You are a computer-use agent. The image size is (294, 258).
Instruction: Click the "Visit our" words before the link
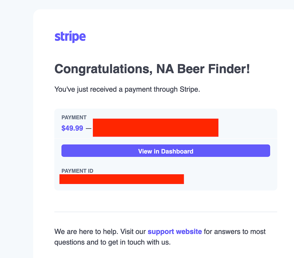pos(133,232)
